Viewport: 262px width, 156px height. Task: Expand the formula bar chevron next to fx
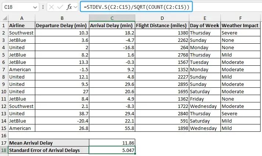click(76, 7)
